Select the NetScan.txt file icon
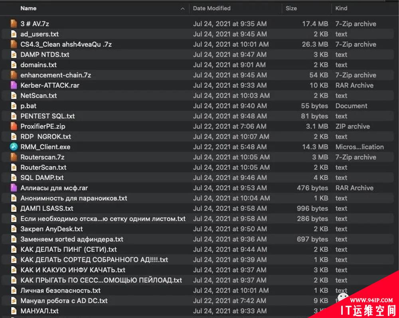This screenshot has width=399, height=318. pos(14,95)
